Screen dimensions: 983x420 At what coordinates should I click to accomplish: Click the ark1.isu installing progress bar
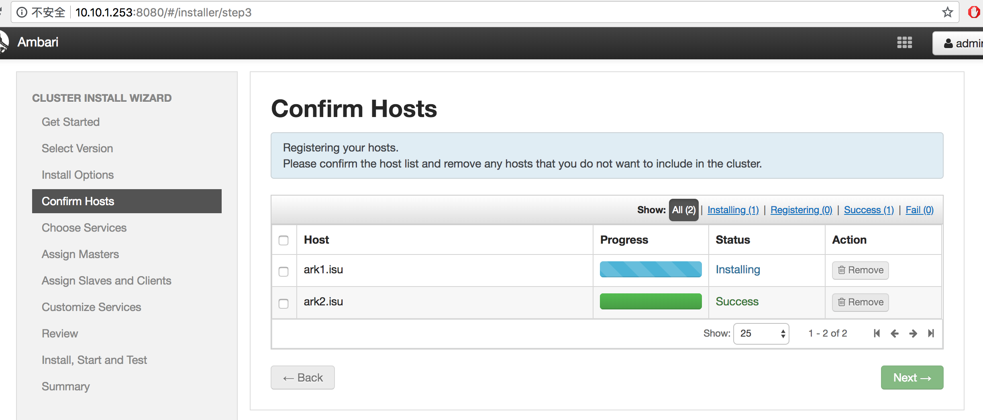(651, 269)
